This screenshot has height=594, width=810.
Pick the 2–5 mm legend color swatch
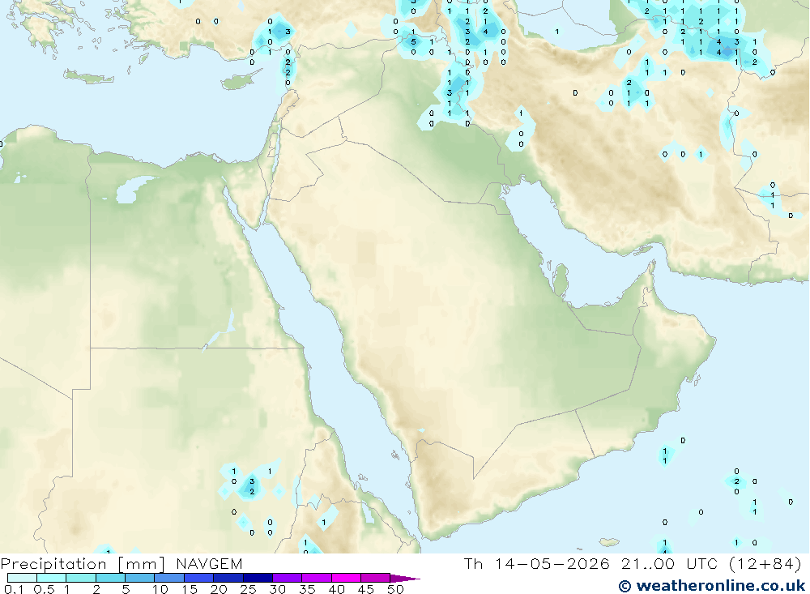pos(110,578)
